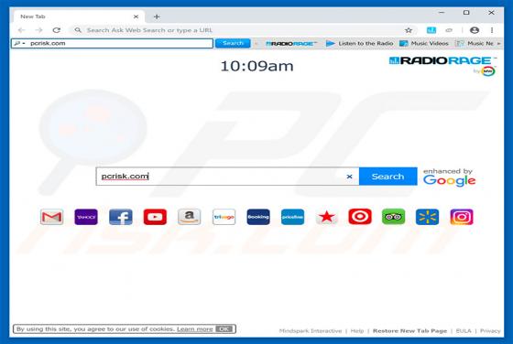
Task: Click Listen to the Radio toolbar item
Action: click(359, 43)
